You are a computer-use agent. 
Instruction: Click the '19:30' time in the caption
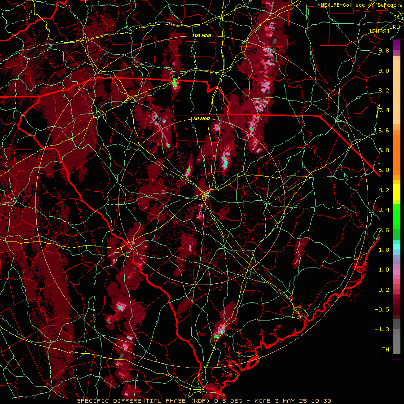(x=321, y=401)
